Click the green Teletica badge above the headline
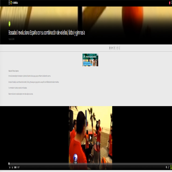 coord(10,24)
